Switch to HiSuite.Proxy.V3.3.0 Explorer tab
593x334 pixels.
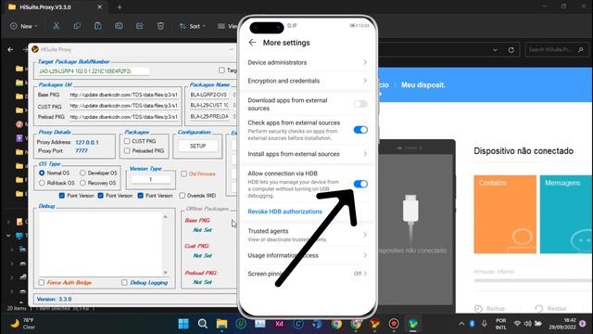[x=55, y=6]
